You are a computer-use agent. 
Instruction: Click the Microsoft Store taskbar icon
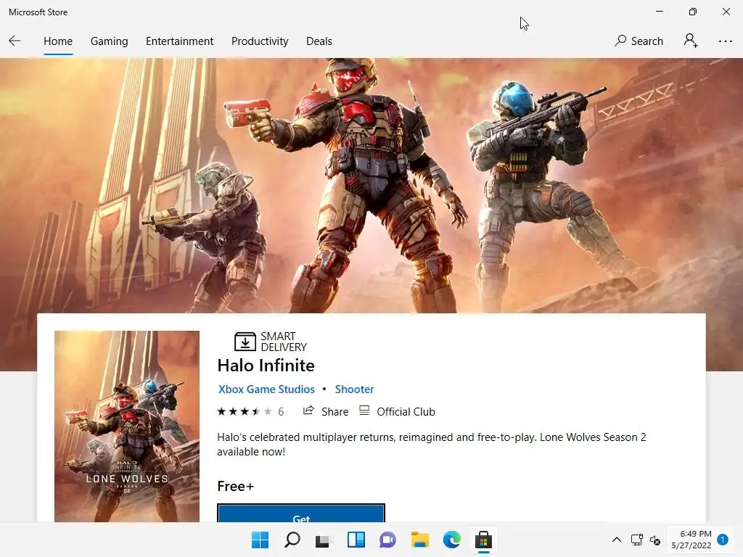click(x=483, y=540)
